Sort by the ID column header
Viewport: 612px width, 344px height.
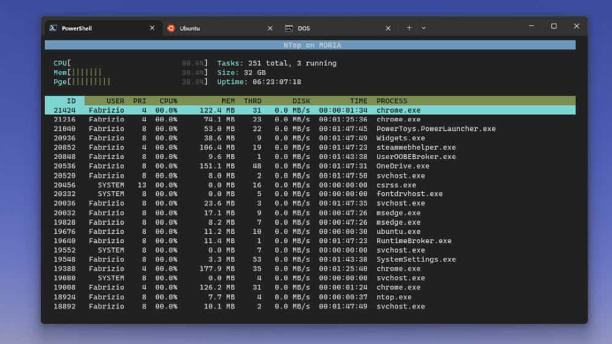71,101
